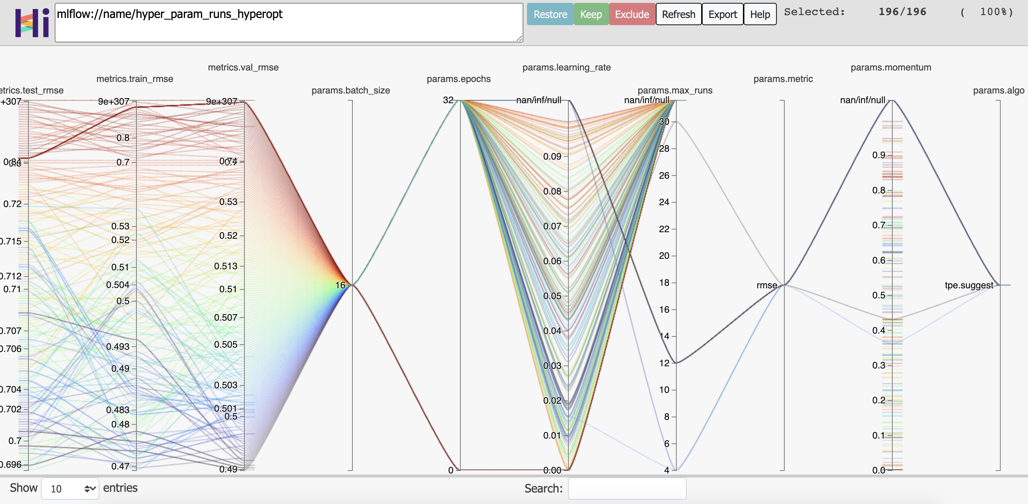Click the table Search input box
The image size is (1028, 504).
coord(627,489)
